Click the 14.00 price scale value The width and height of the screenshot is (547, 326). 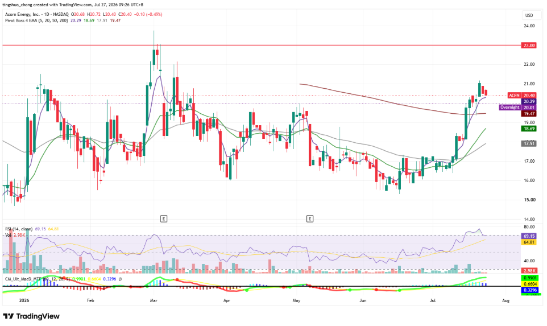(529, 219)
